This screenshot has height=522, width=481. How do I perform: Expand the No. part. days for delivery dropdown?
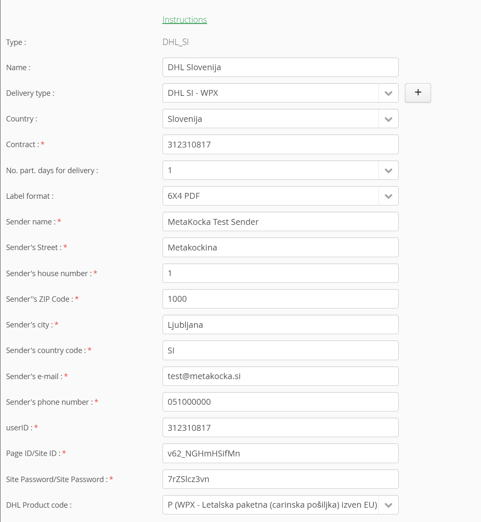click(280, 170)
